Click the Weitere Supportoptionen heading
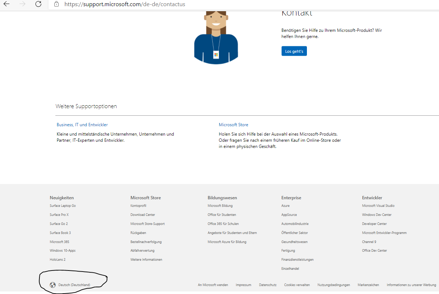The image size is (439, 294). click(86, 106)
